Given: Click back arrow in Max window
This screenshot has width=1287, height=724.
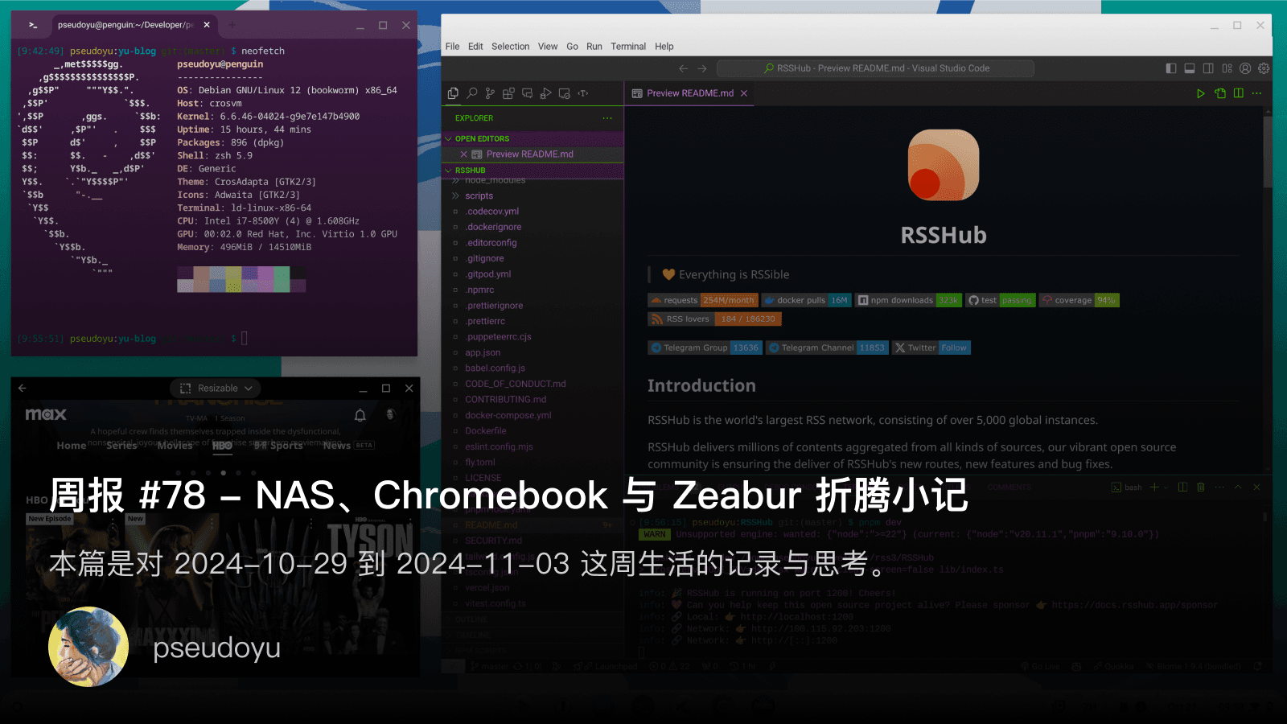Looking at the screenshot, I should (23, 388).
